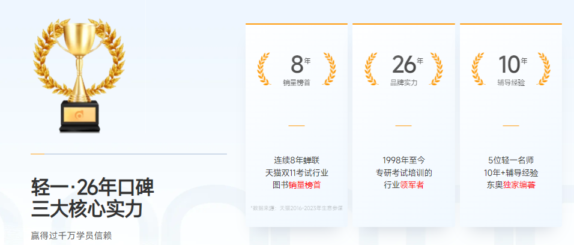574x245 pixels.
Task: Click the red 独家编著 highlighted text
Action: tap(519, 185)
